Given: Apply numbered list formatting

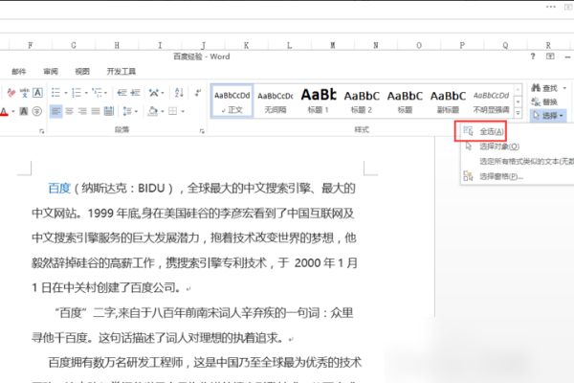Looking at the screenshot, I should [77, 93].
